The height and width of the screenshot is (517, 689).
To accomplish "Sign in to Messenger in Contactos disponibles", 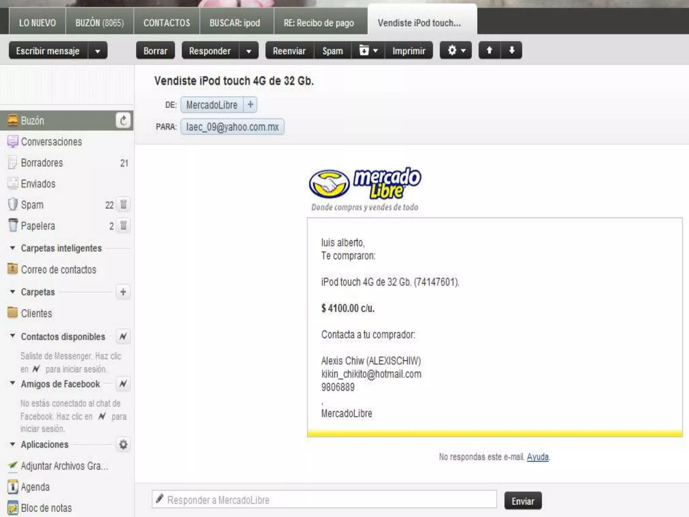I will coord(123,336).
